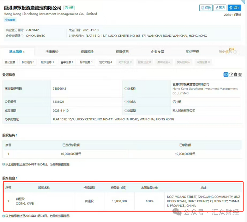Jump to 股东信息 sub-section

(x=47, y=62)
